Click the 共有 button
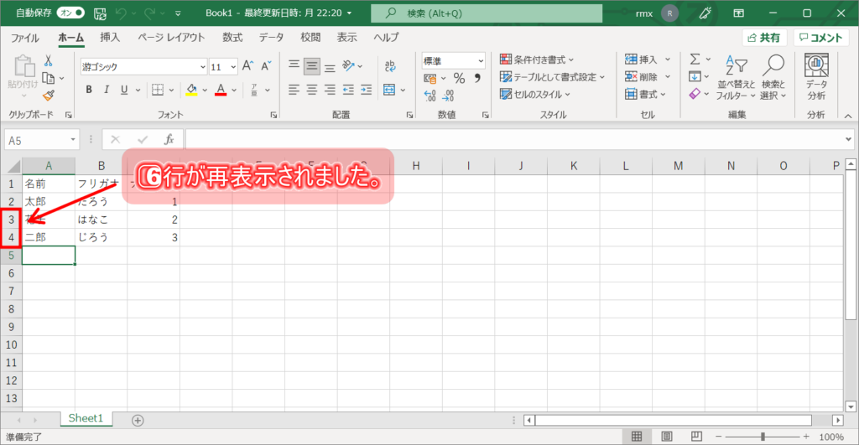This screenshot has height=445, width=859. coord(763,38)
